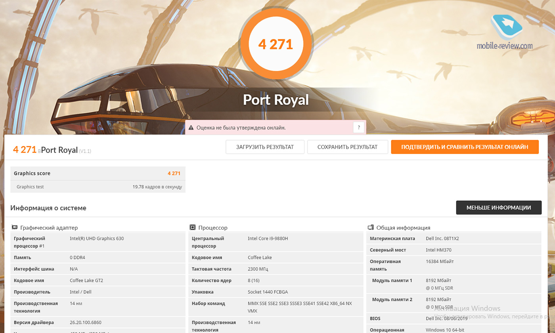The image size is (555, 333).
Task: Click the Port Royal banner title
Action: tap(276, 99)
